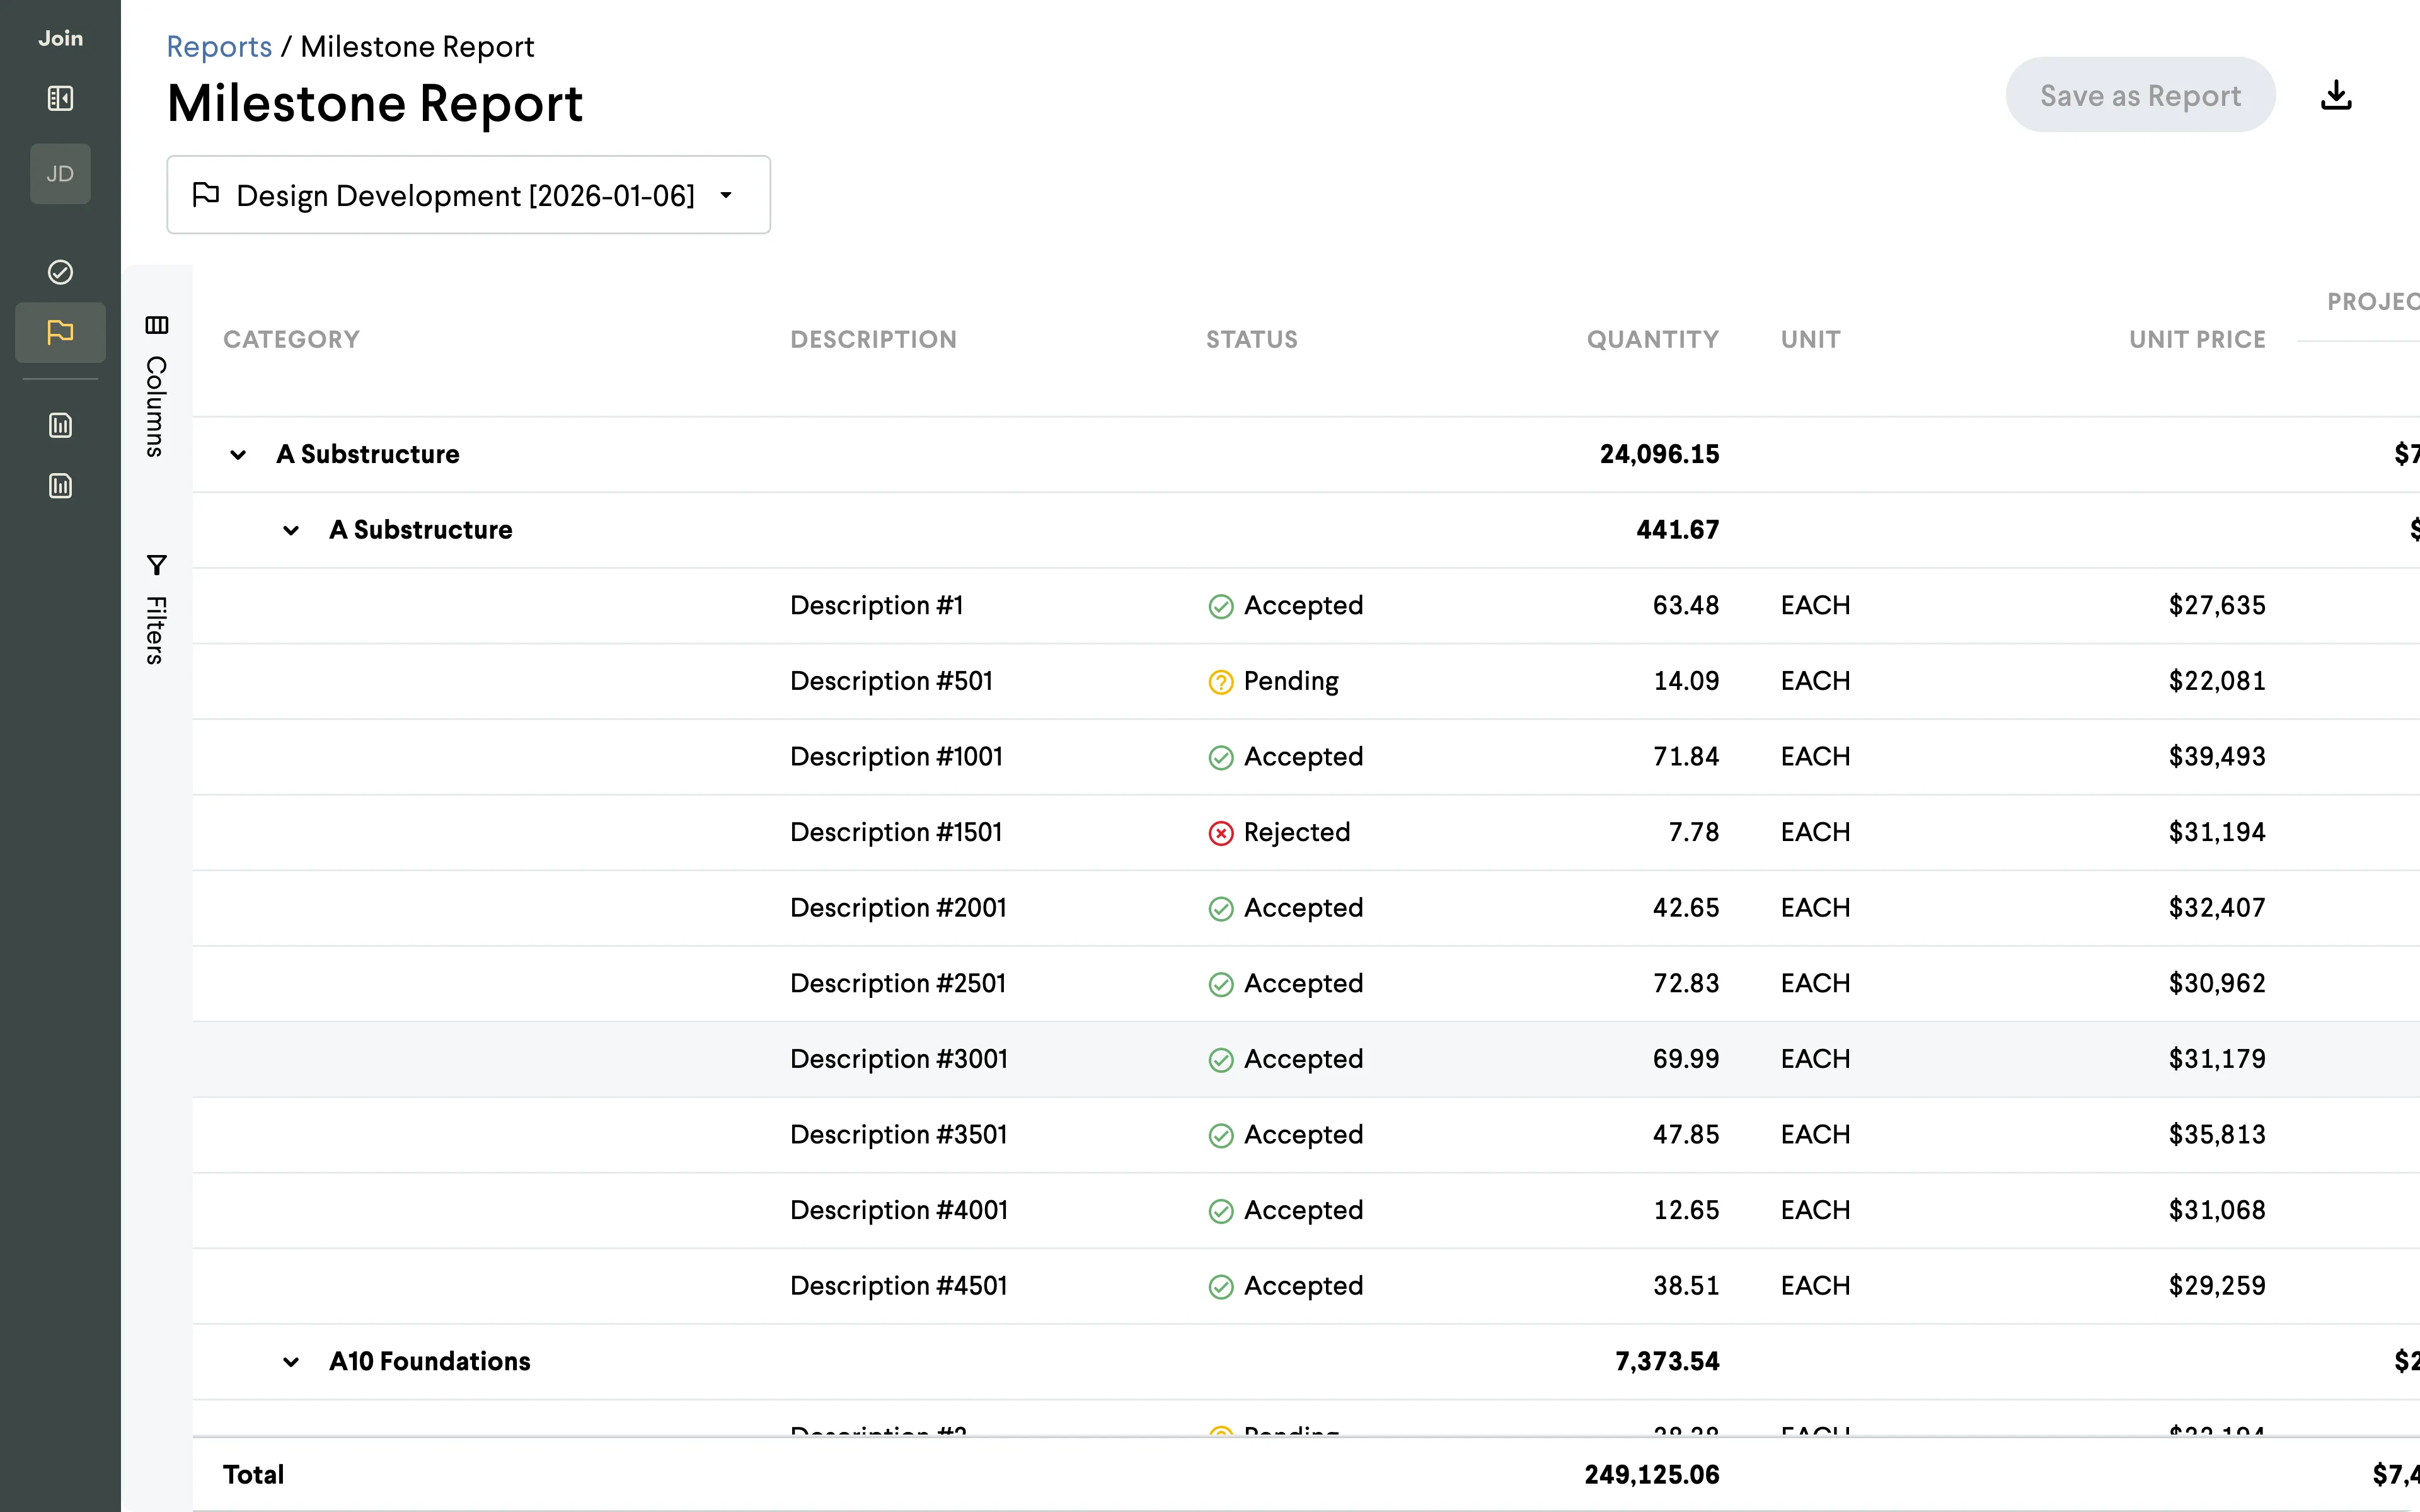
Task: Click the 7.78 quantity cell
Action: pyautogui.click(x=1694, y=832)
